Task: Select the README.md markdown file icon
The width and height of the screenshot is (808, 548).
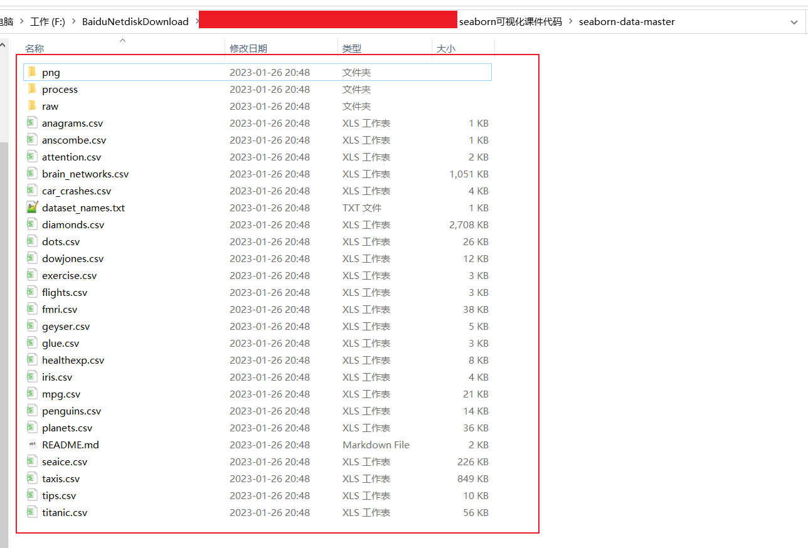Action: pos(32,444)
